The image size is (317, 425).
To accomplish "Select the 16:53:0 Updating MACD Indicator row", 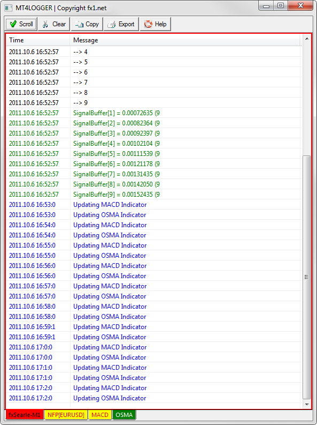I will [153, 205].
